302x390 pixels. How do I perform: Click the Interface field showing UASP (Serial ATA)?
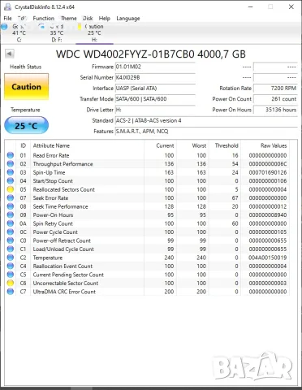155,89
